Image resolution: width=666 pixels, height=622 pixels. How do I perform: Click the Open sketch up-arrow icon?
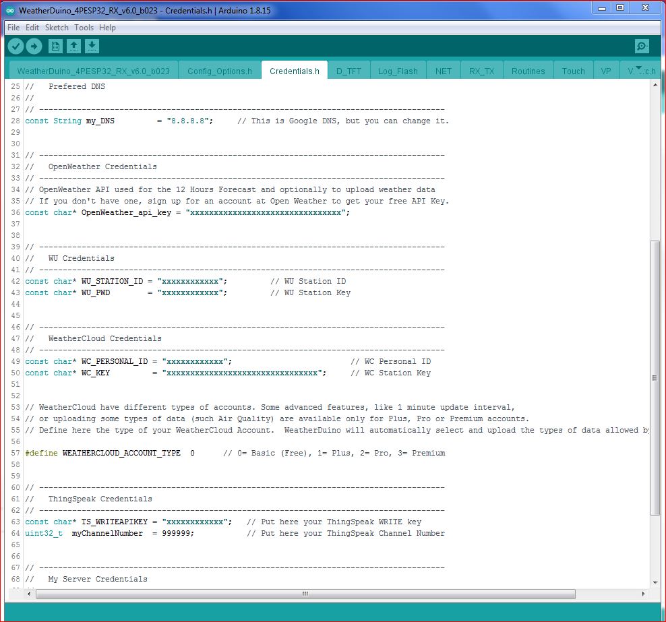click(73, 46)
